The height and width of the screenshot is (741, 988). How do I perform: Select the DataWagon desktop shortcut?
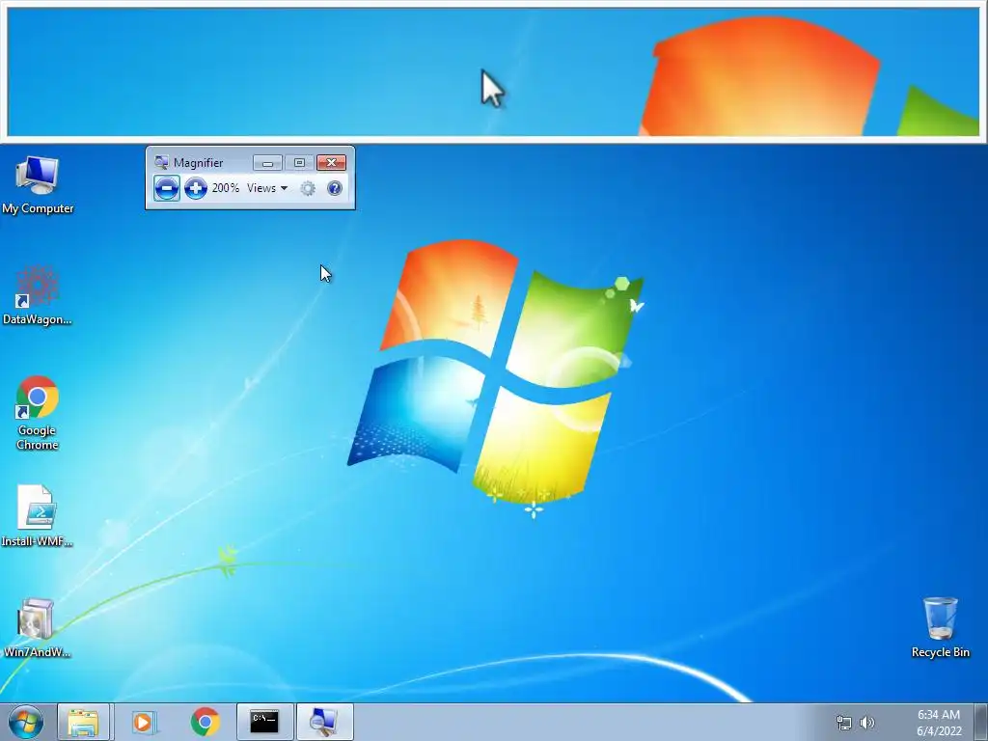pos(38,295)
